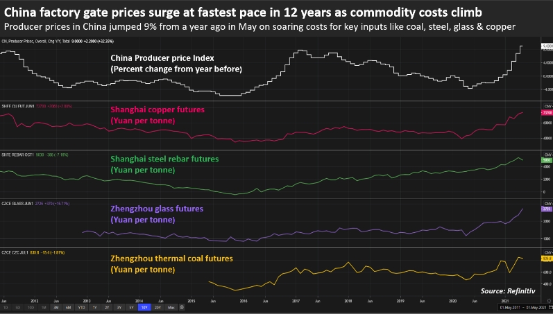This screenshot has height=314, width=553.
Task: Choose the 5Y time range
Action: coord(132,307)
